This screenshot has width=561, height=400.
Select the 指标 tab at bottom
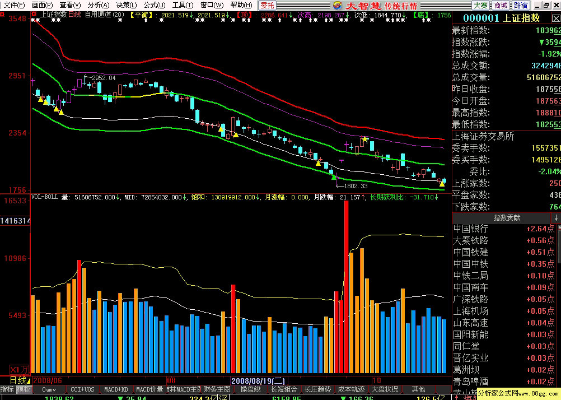[x=7, y=389]
